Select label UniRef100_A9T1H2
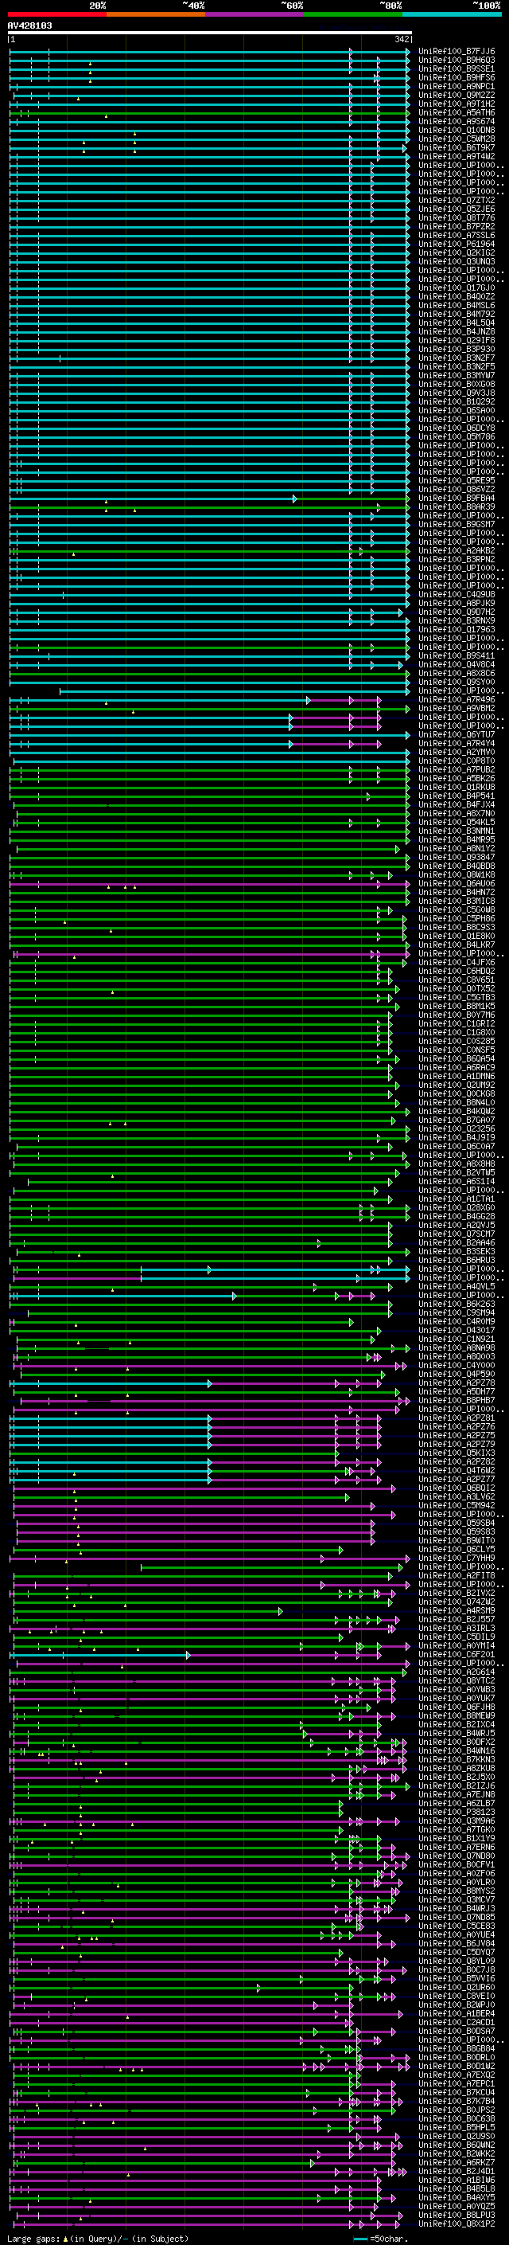Viewport: 509px width, 2245px height. pyautogui.click(x=457, y=104)
